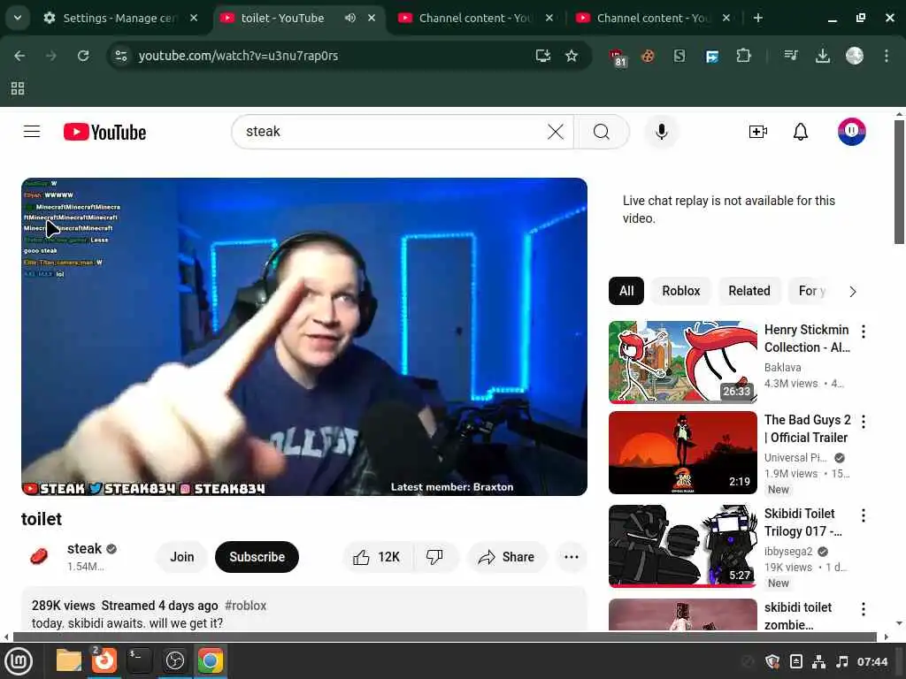Click the Share button
Screen dimensions: 906x679
pyautogui.click(x=507, y=557)
